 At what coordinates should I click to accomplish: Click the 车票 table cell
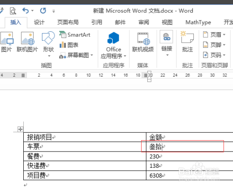tap(85, 147)
